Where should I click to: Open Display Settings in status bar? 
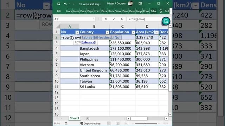click(91, 124)
